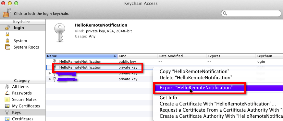
Task: Select the System keychain lock icon
Action: 7,40
